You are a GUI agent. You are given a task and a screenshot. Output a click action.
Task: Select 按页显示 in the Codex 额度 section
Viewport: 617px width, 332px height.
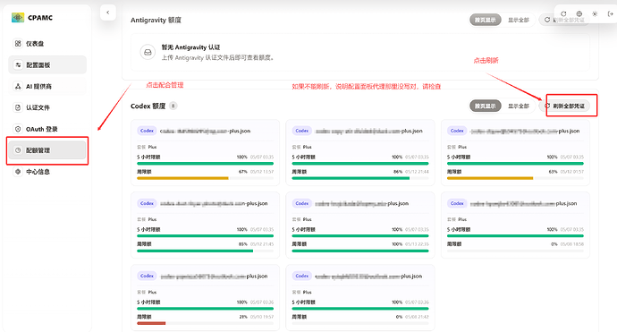[486, 106]
